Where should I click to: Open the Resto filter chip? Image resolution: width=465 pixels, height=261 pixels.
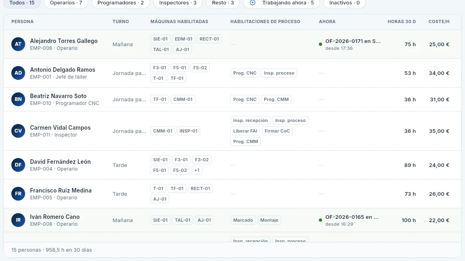coord(223,3)
